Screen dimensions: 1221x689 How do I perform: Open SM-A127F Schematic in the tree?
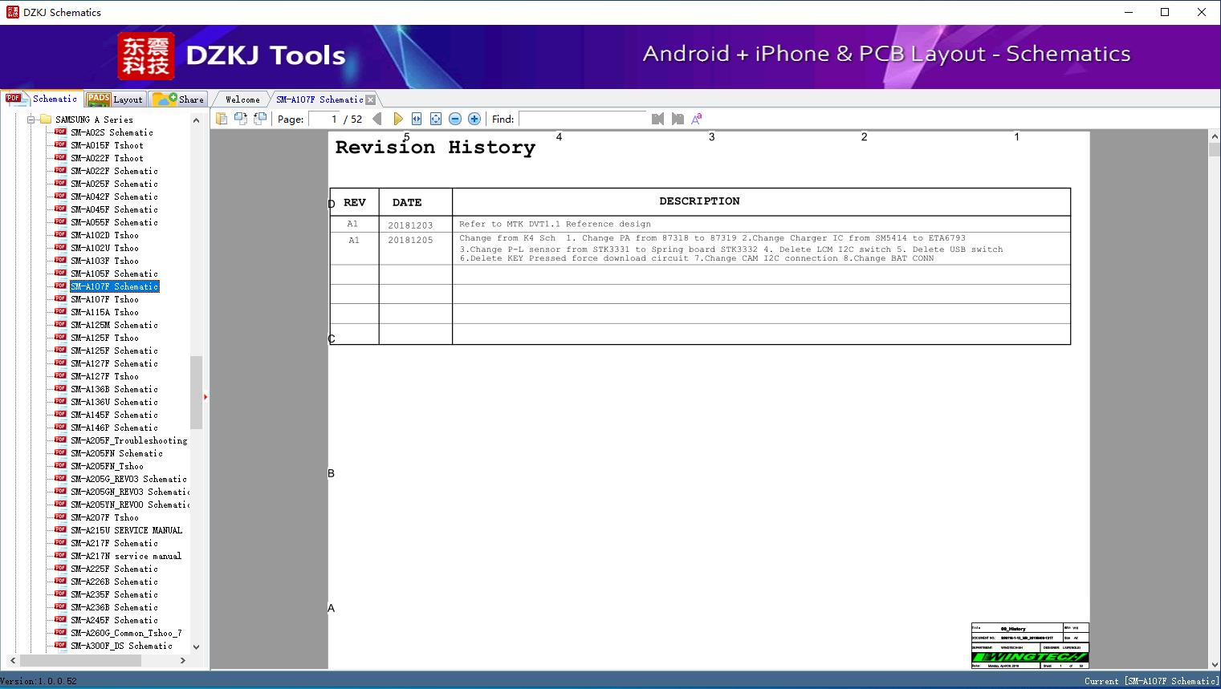coord(114,363)
